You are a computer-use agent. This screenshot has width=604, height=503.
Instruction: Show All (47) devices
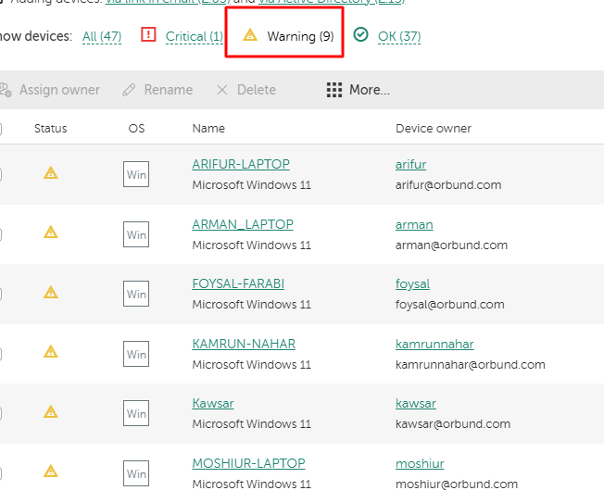pos(102,36)
